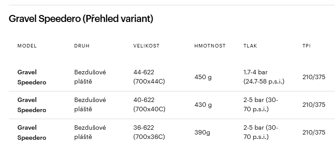Select the TLAK column header

tap(250, 46)
